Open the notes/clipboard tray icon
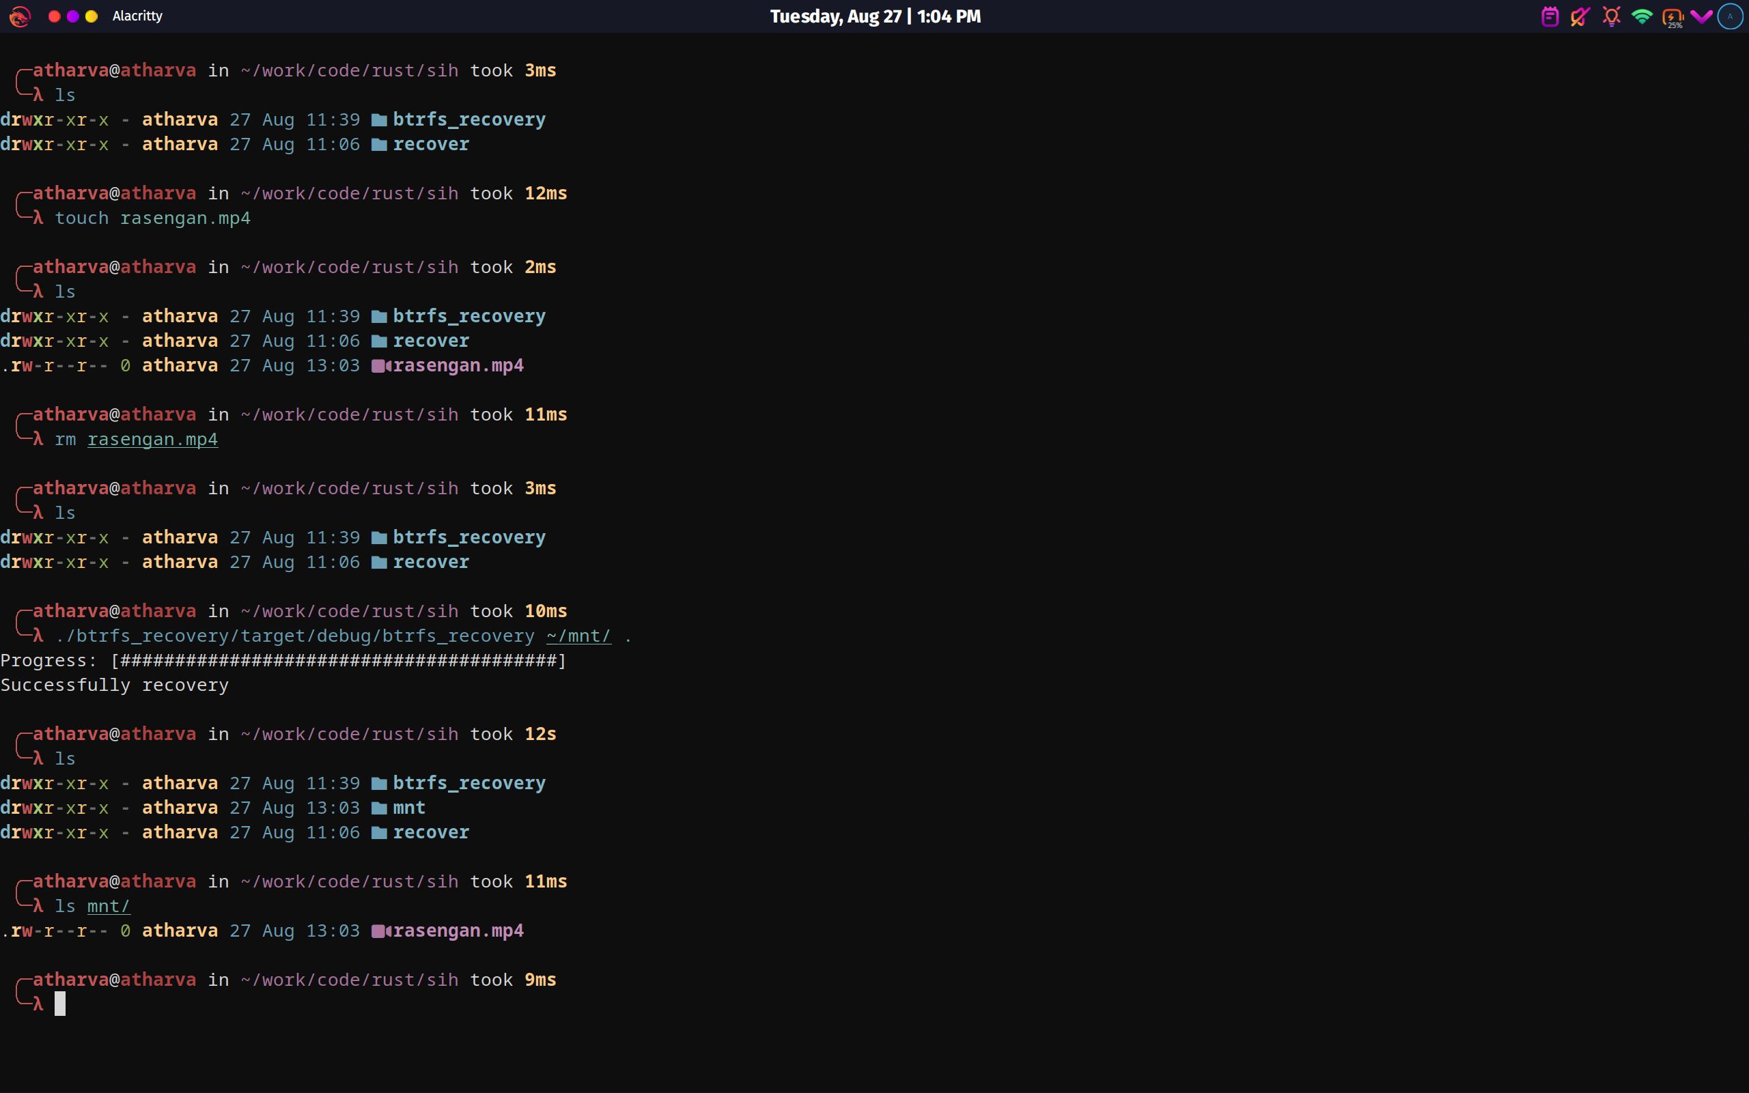 coord(1550,16)
